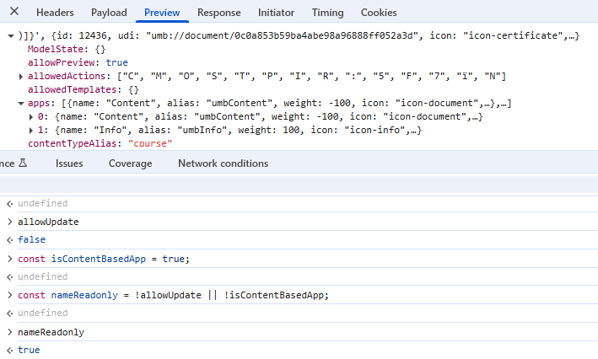Screen dimensions: 598x359
Task: Expand apps item 1 named Info
Action: [32, 131]
